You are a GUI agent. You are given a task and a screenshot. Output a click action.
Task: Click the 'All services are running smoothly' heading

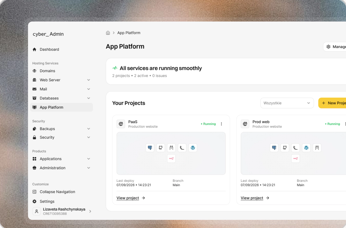[161, 68]
